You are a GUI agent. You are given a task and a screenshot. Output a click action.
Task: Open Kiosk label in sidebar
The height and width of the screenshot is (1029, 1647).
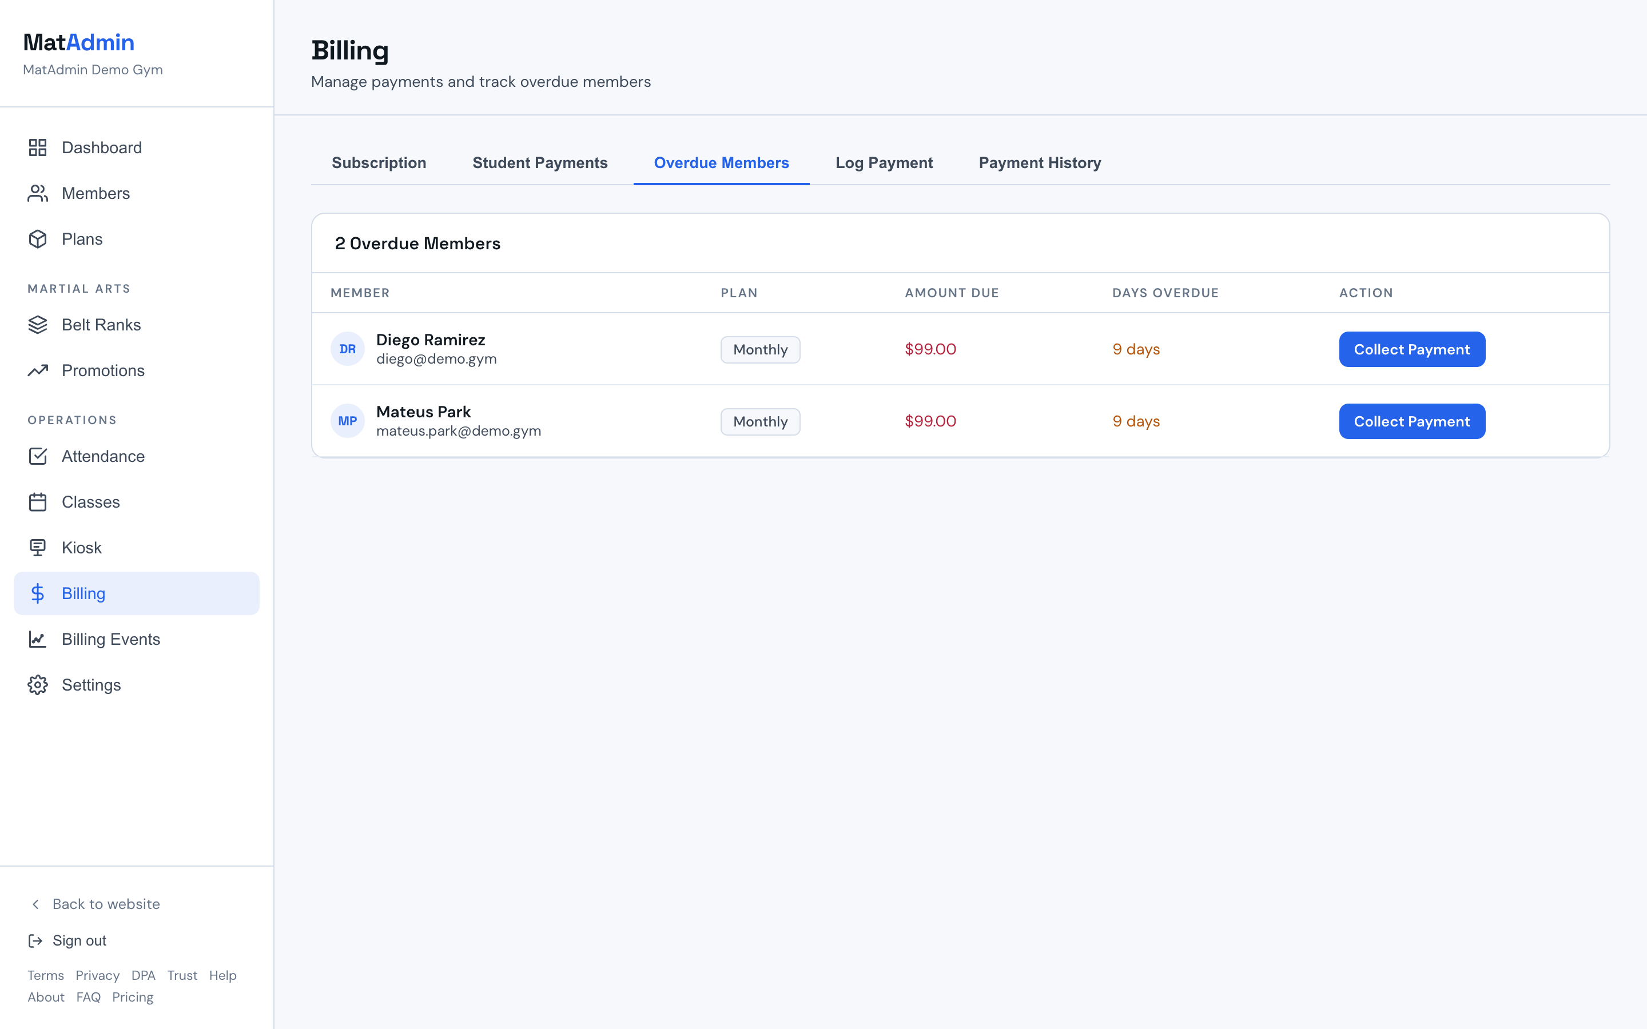[x=82, y=547]
